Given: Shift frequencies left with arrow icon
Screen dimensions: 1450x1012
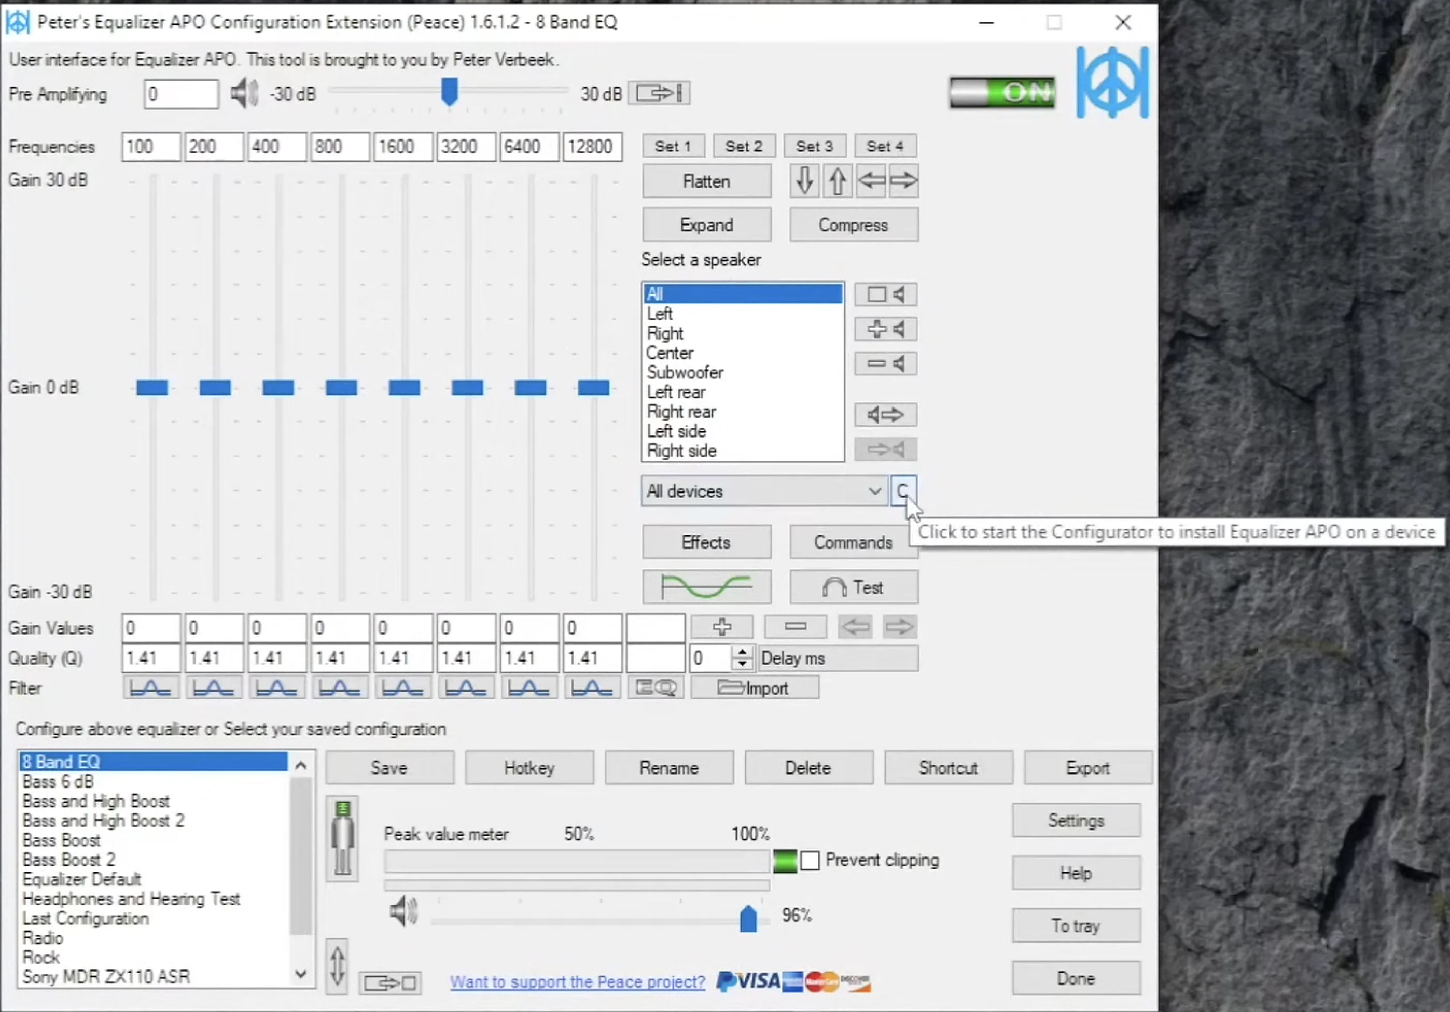Looking at the screenshot, I should click(x=871, y=181).
